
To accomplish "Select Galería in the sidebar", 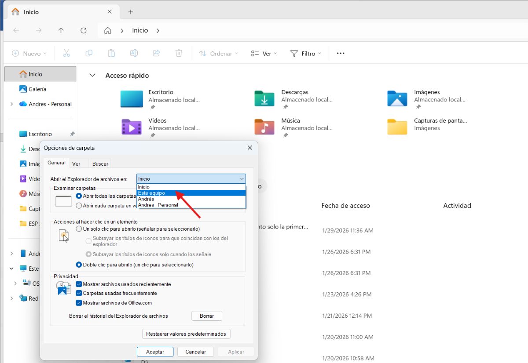I will [x=37, y=89].
